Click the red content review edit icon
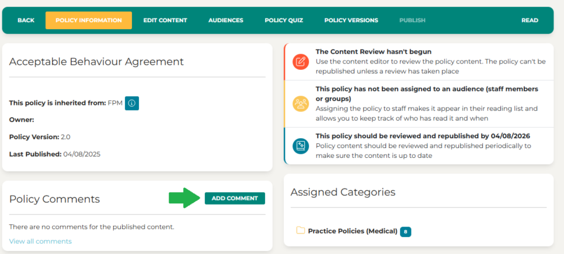The width and height of the screenshot is (564, 254). tap(301, 62)
